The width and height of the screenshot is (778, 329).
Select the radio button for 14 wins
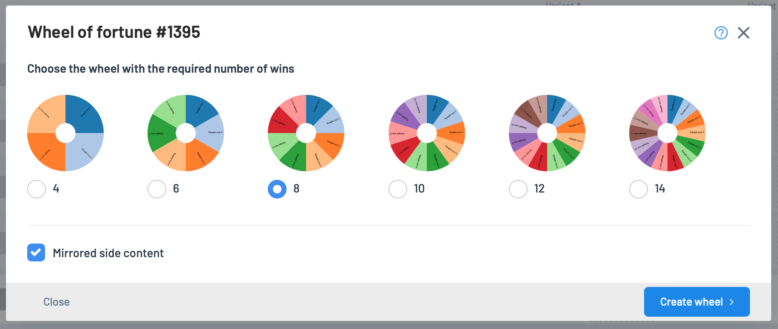(639, 189)
